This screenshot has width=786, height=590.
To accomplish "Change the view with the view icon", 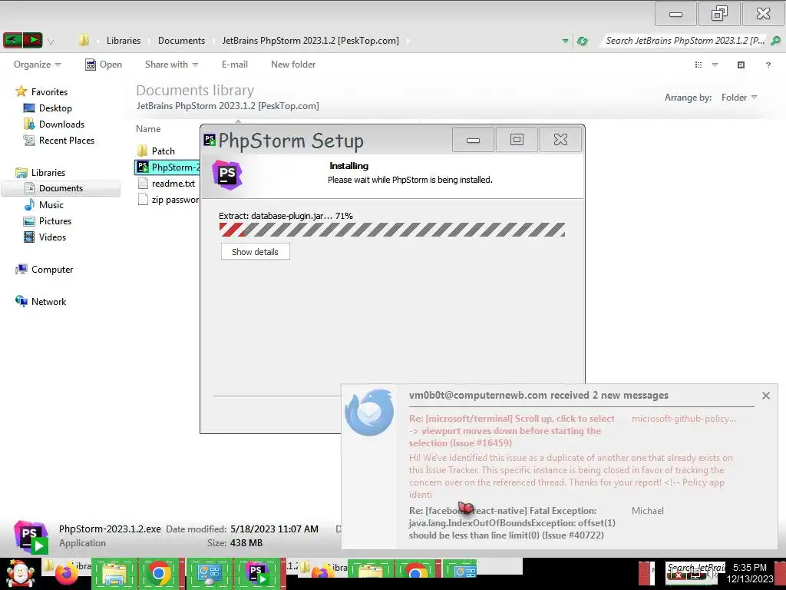I will tap(698, 65).
